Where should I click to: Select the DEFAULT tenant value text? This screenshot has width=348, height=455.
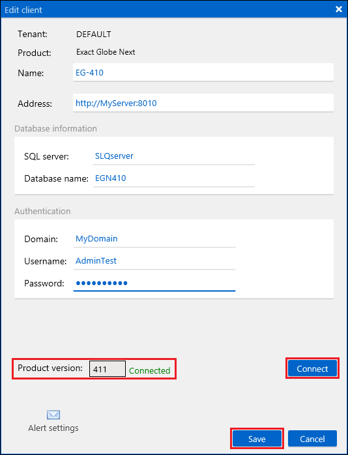[x=94, y=34]
